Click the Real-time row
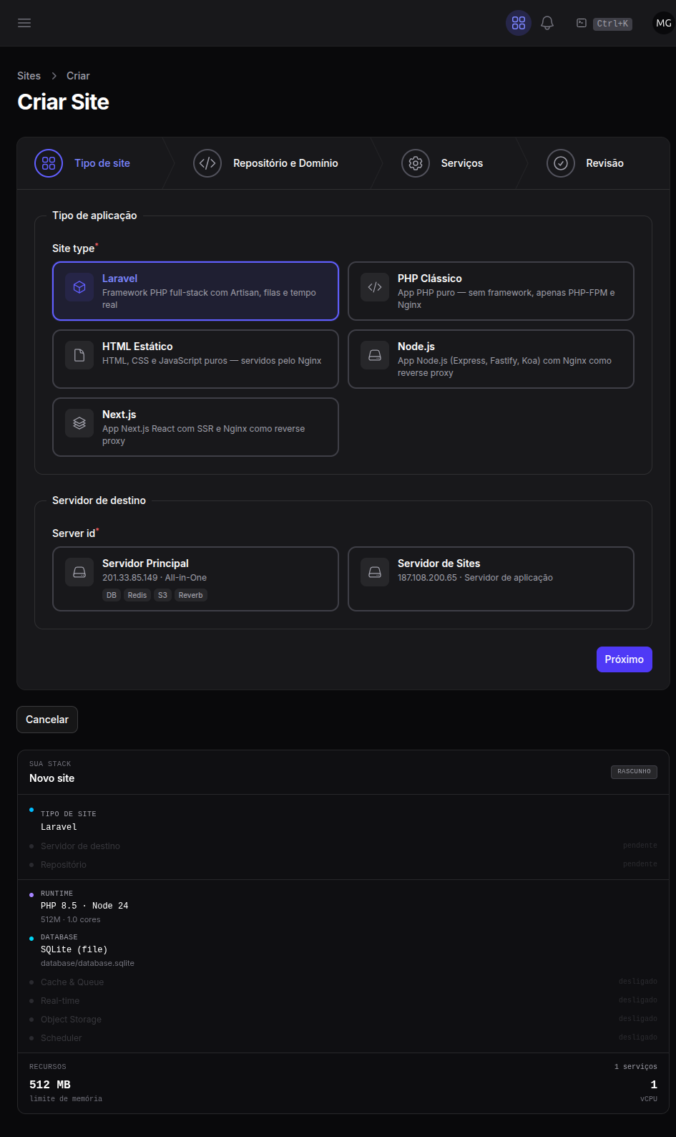Image resolution: width=676 pixels, height=1137 pixels. (343, 1001)
